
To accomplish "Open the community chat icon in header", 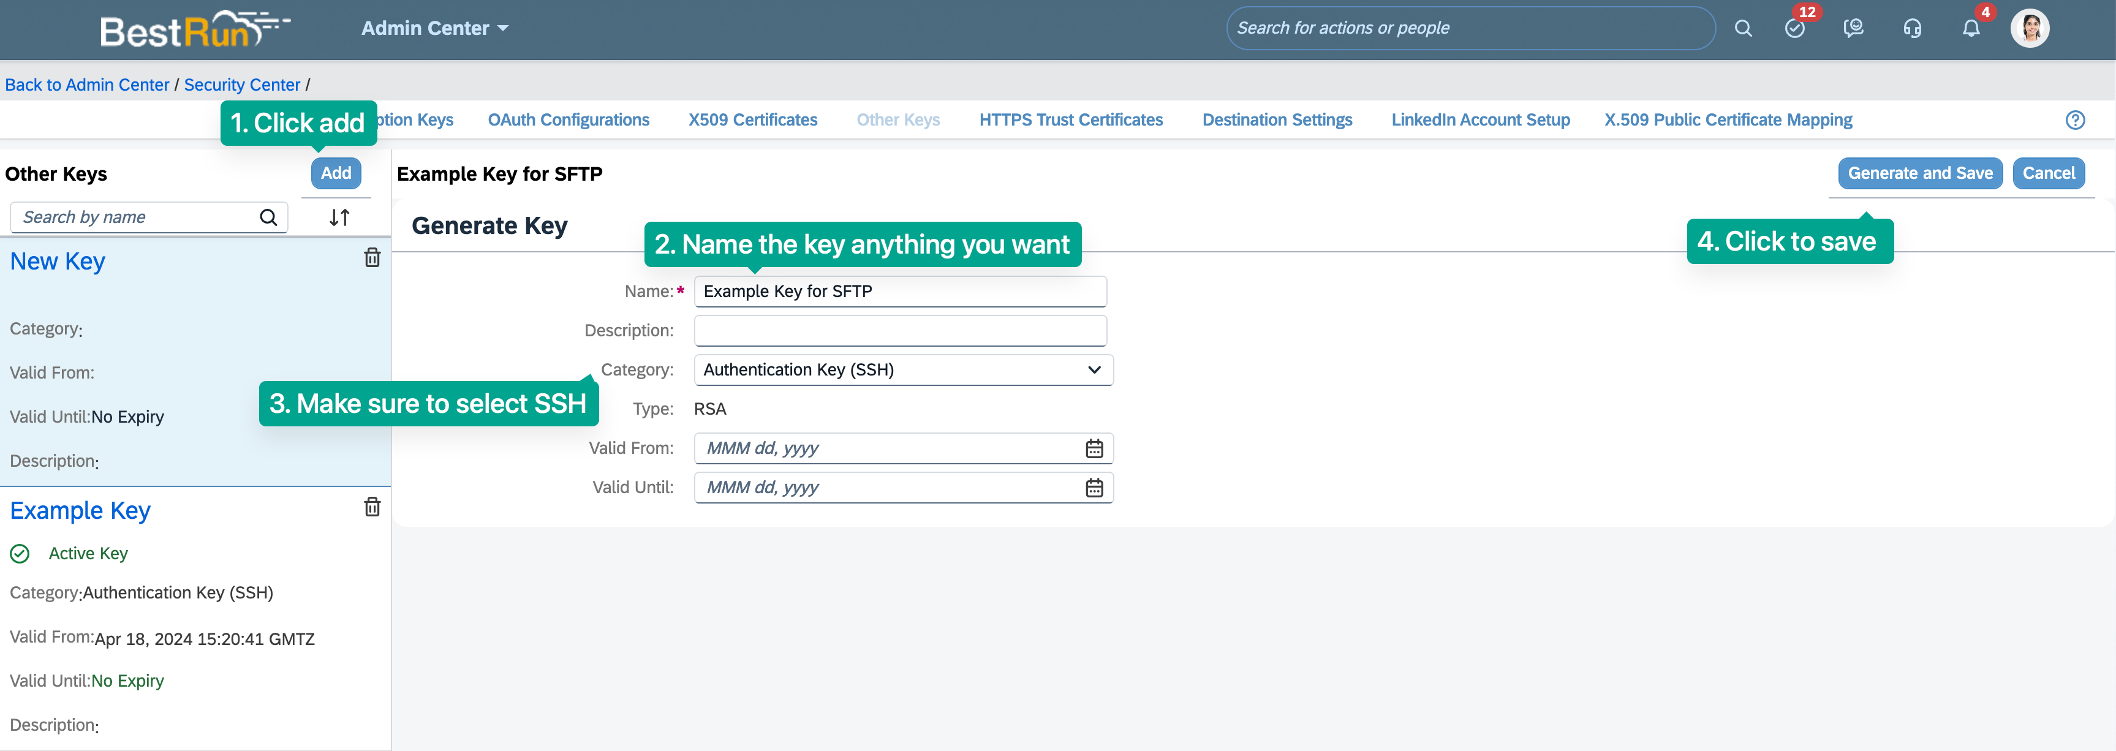I will point(1853,29).
